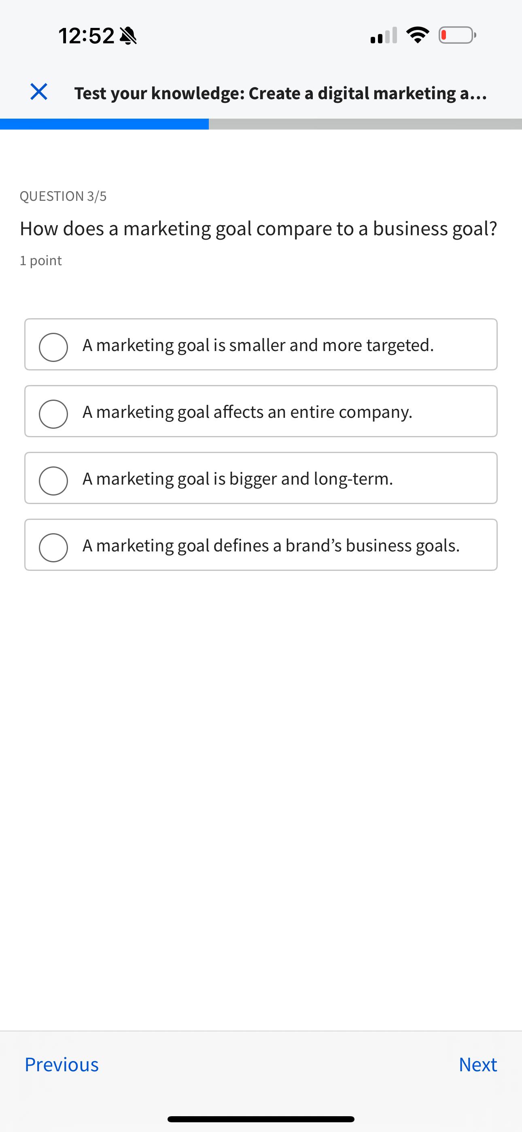
Task: Tap the muted notifications bell icon
Action: coord(129,36)
